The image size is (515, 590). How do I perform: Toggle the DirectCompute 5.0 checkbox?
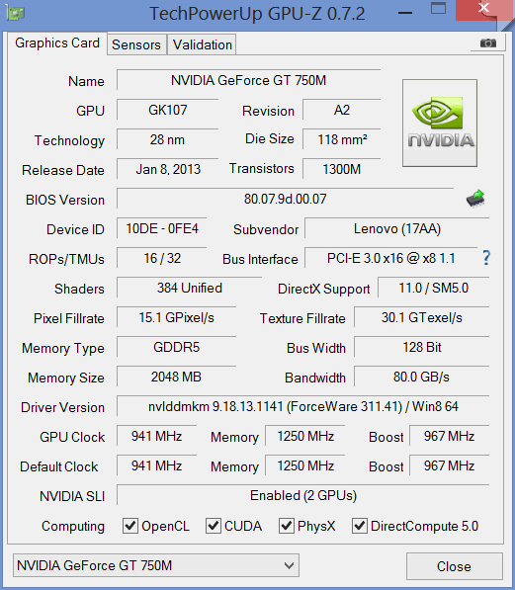tap(360, 526)
